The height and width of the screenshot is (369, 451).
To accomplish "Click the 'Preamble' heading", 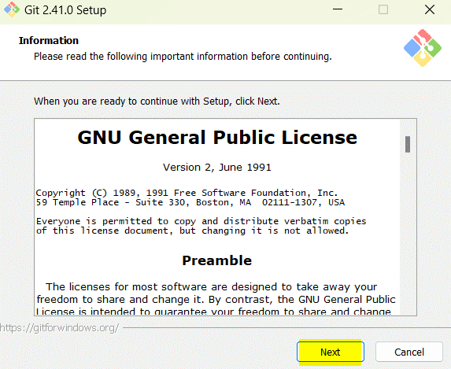I will click(217, 260).
